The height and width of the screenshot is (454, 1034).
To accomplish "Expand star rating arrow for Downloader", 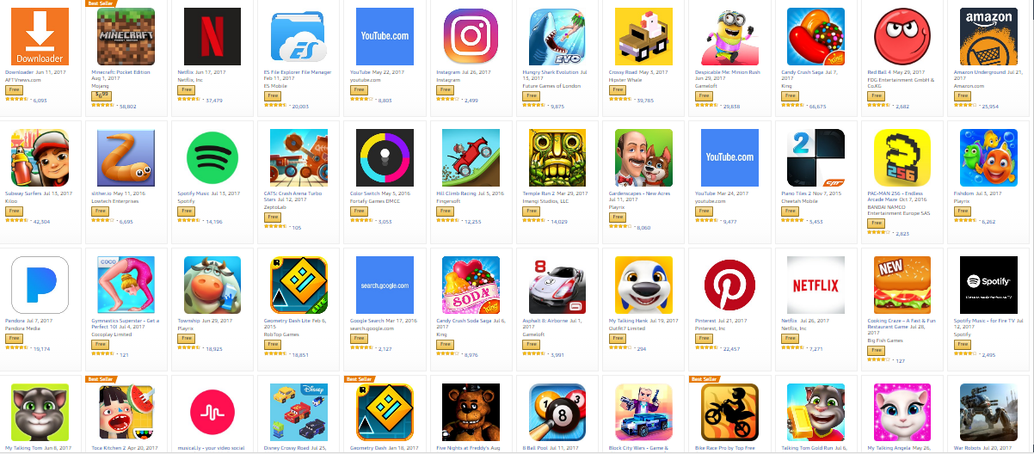I will (29, 100).
